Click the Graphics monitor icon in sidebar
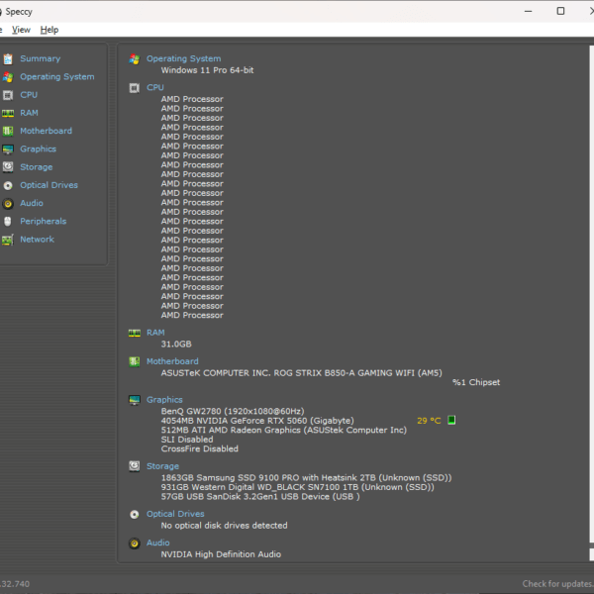 click(8, 149)
